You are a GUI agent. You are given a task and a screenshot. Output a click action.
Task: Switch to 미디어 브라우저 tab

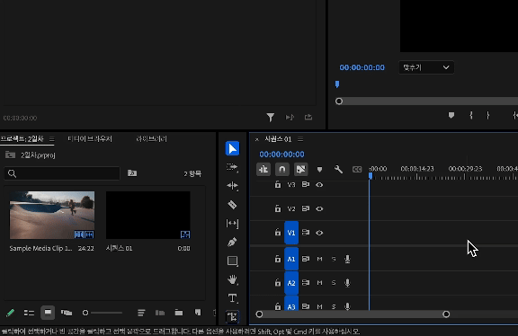90,139
